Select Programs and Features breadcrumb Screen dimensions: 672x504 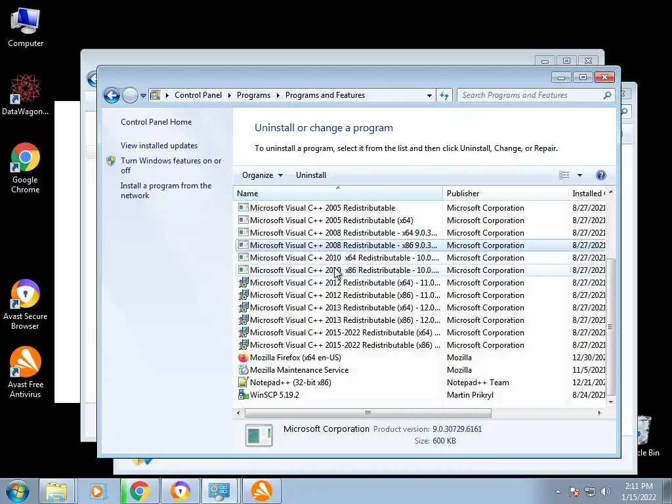[x=325, y=95]
